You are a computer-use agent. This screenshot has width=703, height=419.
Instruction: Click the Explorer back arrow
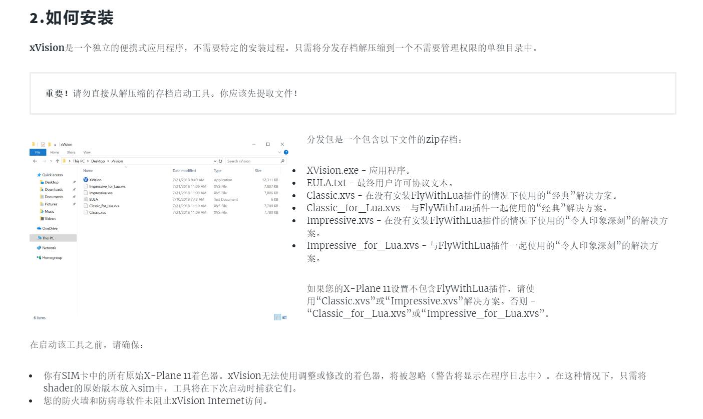coord(35,161)
